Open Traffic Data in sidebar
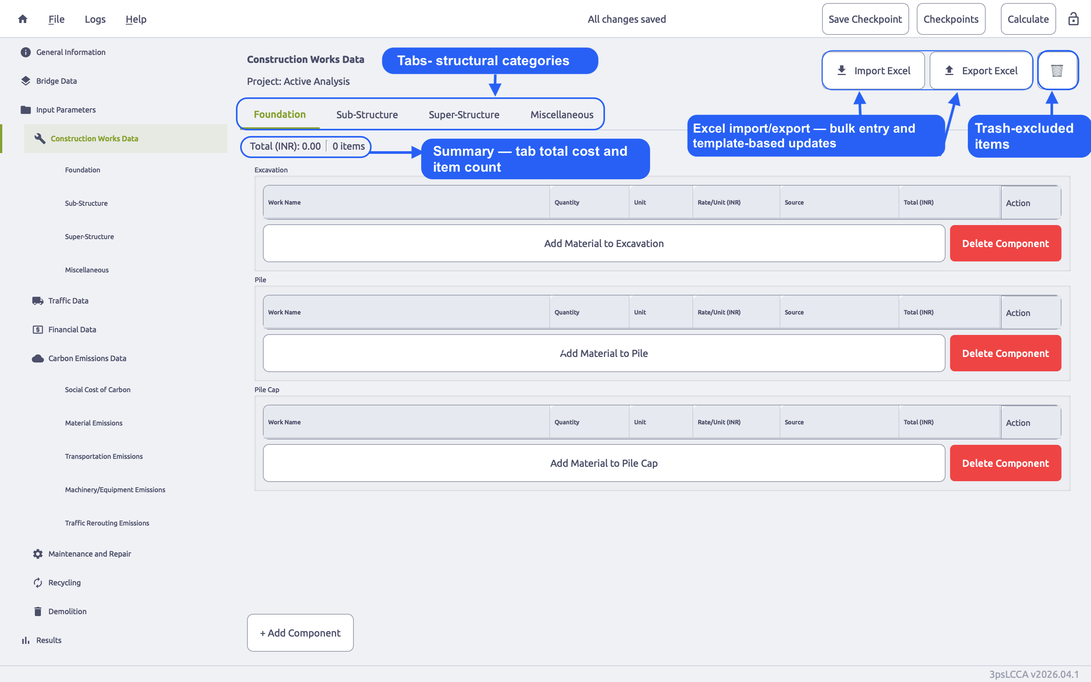This screenshot has width=1091, height=682. [x=68, y=301]
